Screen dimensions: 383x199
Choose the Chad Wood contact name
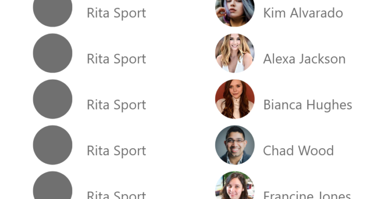(298, 151)
